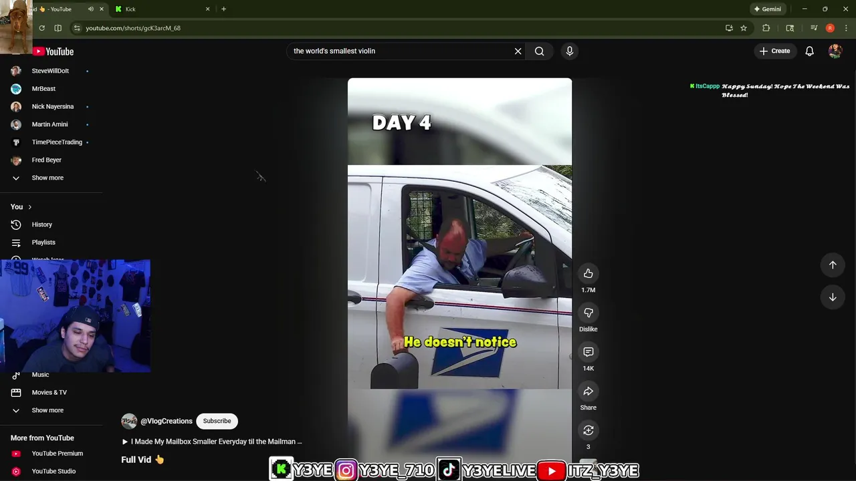Click the Create button

[775, 51]
